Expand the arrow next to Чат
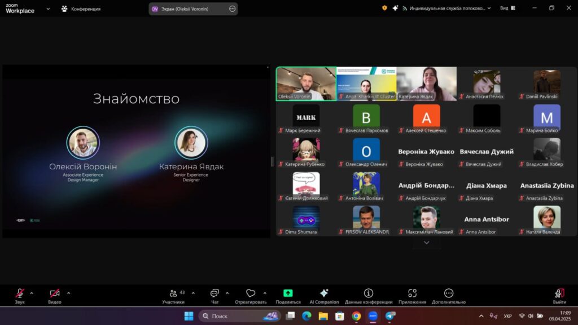This screenshot has height=325, width=578. click(x=227, y=293)
